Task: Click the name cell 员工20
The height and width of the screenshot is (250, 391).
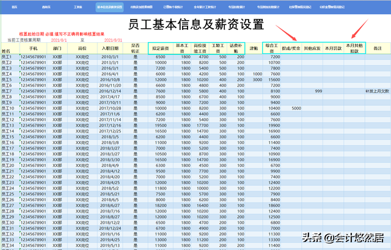Action: point(10,166)
